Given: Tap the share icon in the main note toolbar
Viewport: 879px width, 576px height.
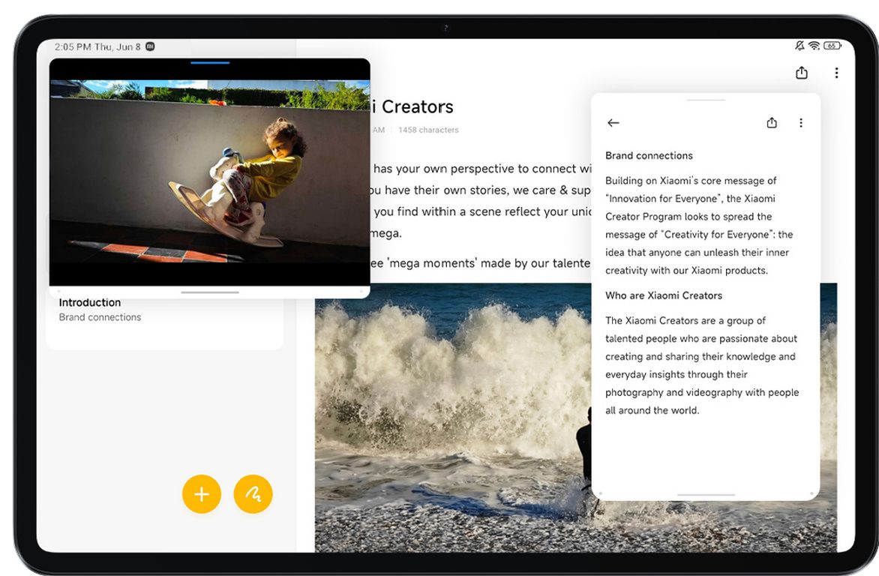Looking at the screenshot, I should [x=802, y=72].
